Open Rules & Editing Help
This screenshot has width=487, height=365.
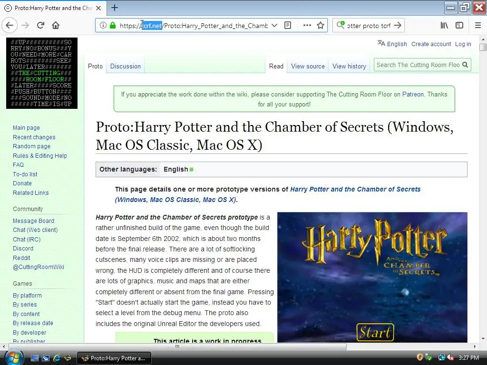pyautogui.click(x=40, y=155)
